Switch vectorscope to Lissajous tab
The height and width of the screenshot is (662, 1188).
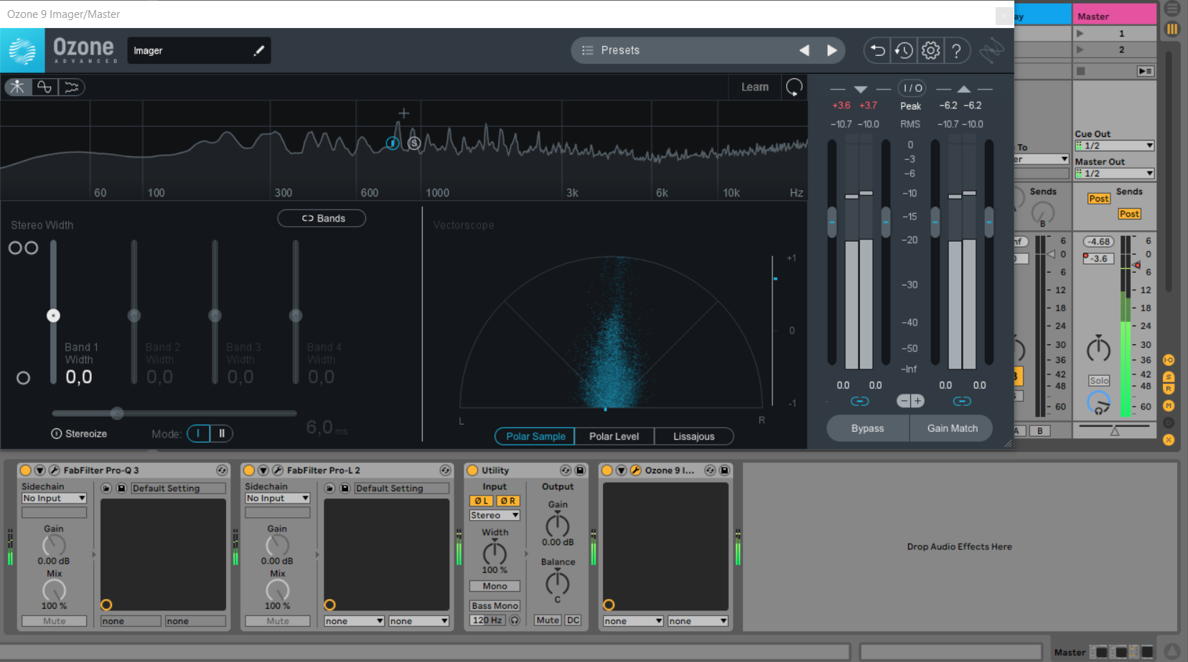point(693,436)
